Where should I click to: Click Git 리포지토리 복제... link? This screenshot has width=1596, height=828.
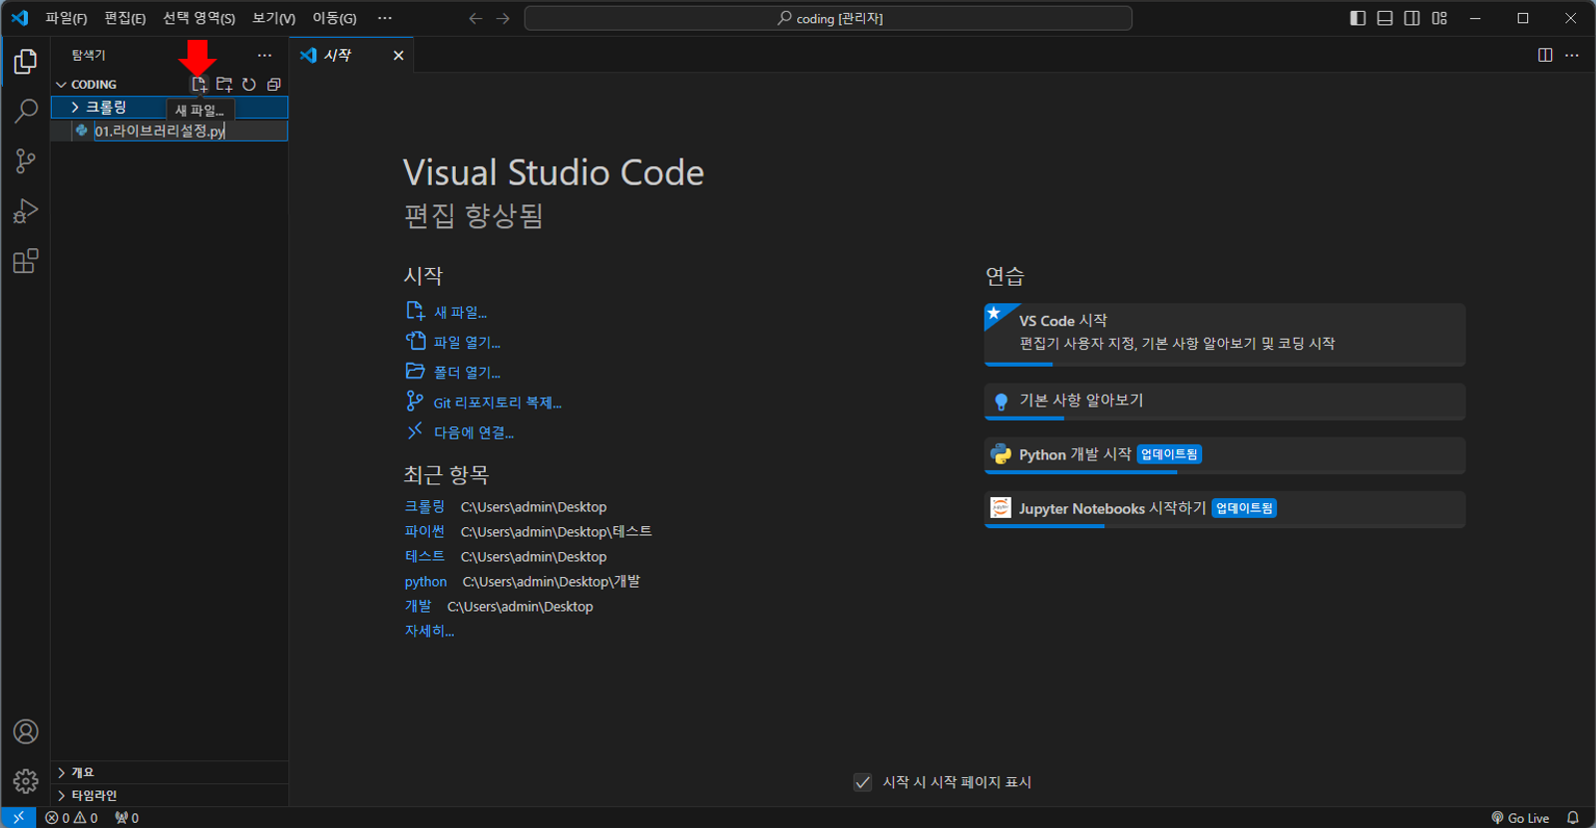pyautogui.click(x=497, y=403)
